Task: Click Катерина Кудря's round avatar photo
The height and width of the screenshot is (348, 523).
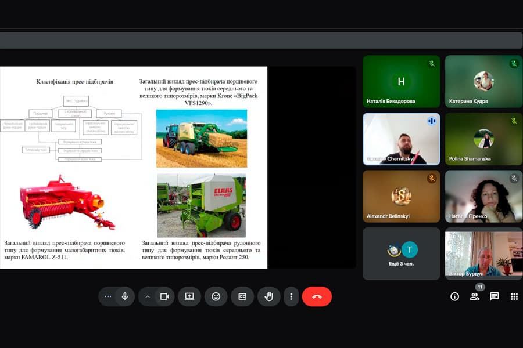Action: tap(483, 81)
